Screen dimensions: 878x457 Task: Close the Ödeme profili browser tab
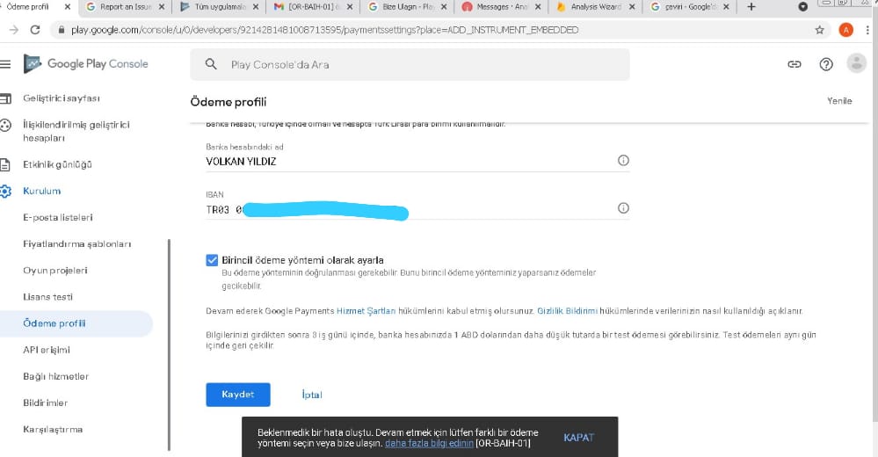pyautogui.click(x=68, y=7)
